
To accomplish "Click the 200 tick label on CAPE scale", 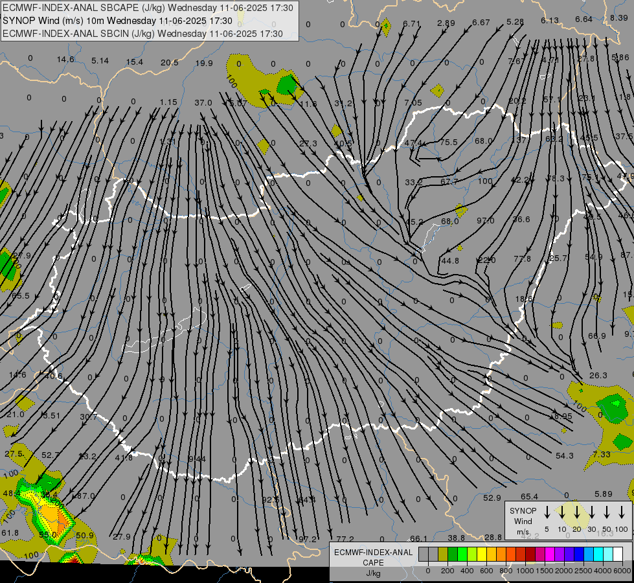I will pos(447,571).
